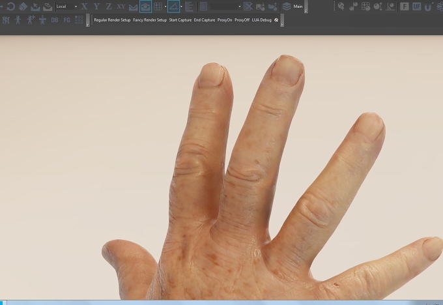Open the DB database view icon
Viewport: 443px width, 305px height.
pyautogui.click(x=55, y=20)
